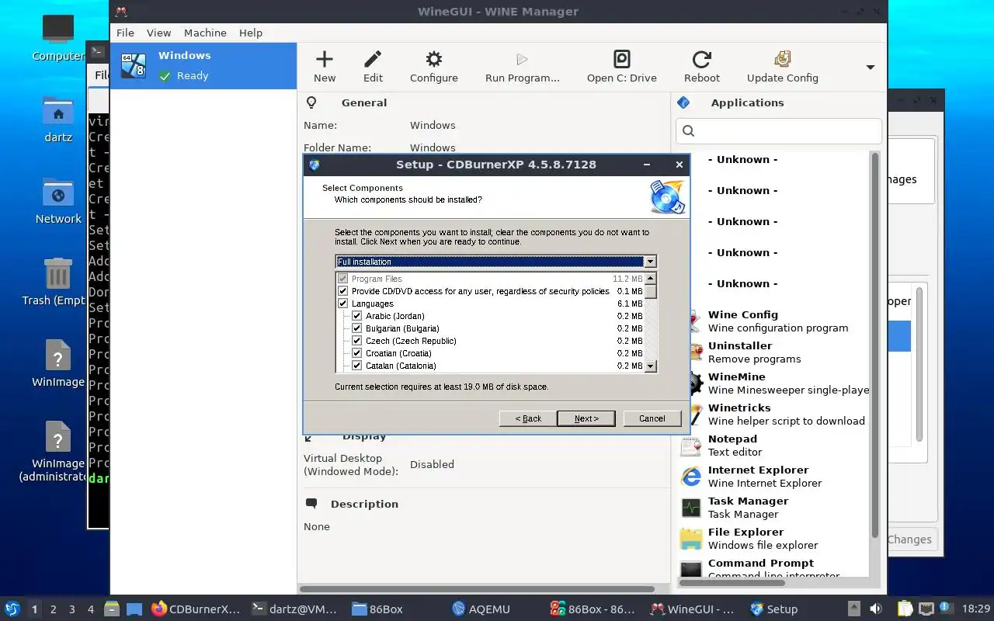
Task: Select the Windows machine entry
Action: click(203, 66)
